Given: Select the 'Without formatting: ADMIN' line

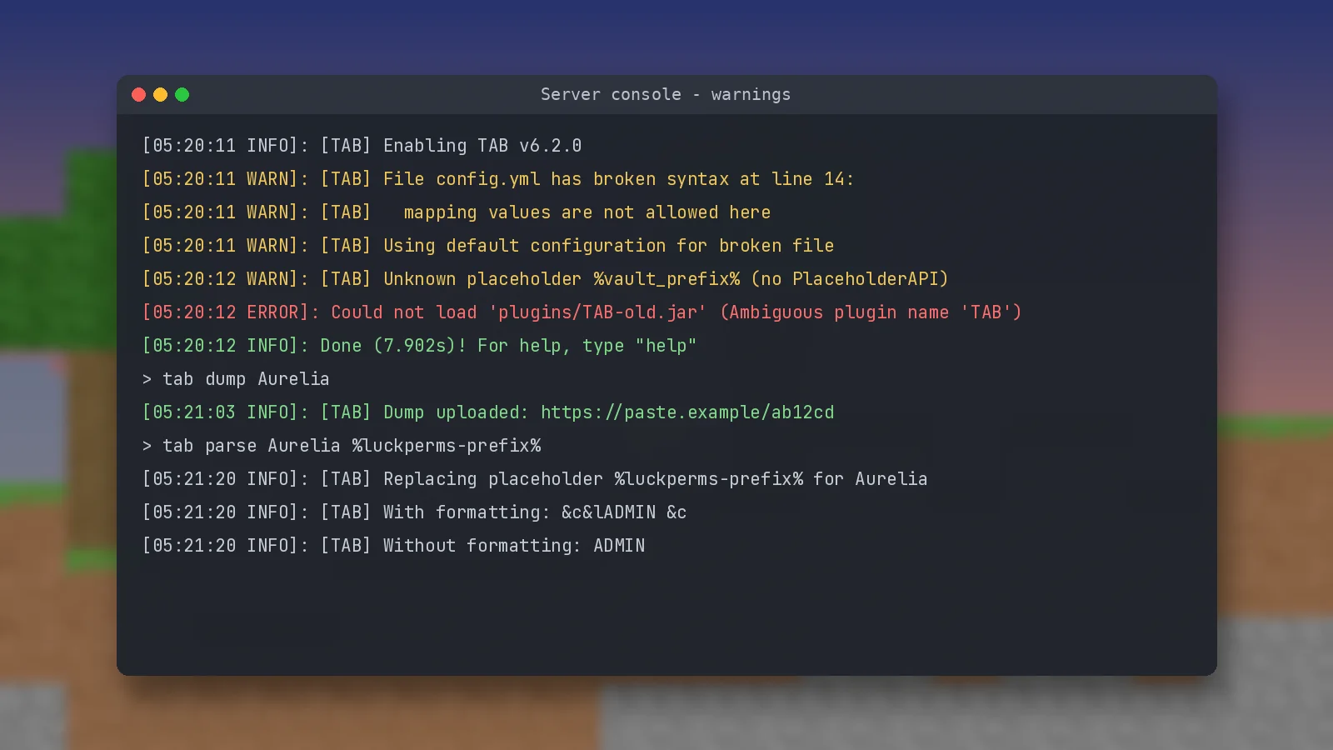Looking at the screenshot, I should (393, 546).
